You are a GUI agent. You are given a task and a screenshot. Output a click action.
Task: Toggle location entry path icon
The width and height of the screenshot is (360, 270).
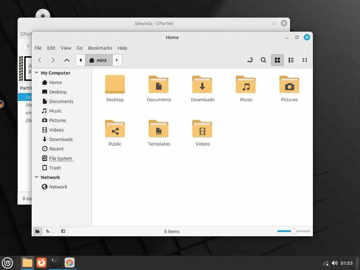[250, 60]
